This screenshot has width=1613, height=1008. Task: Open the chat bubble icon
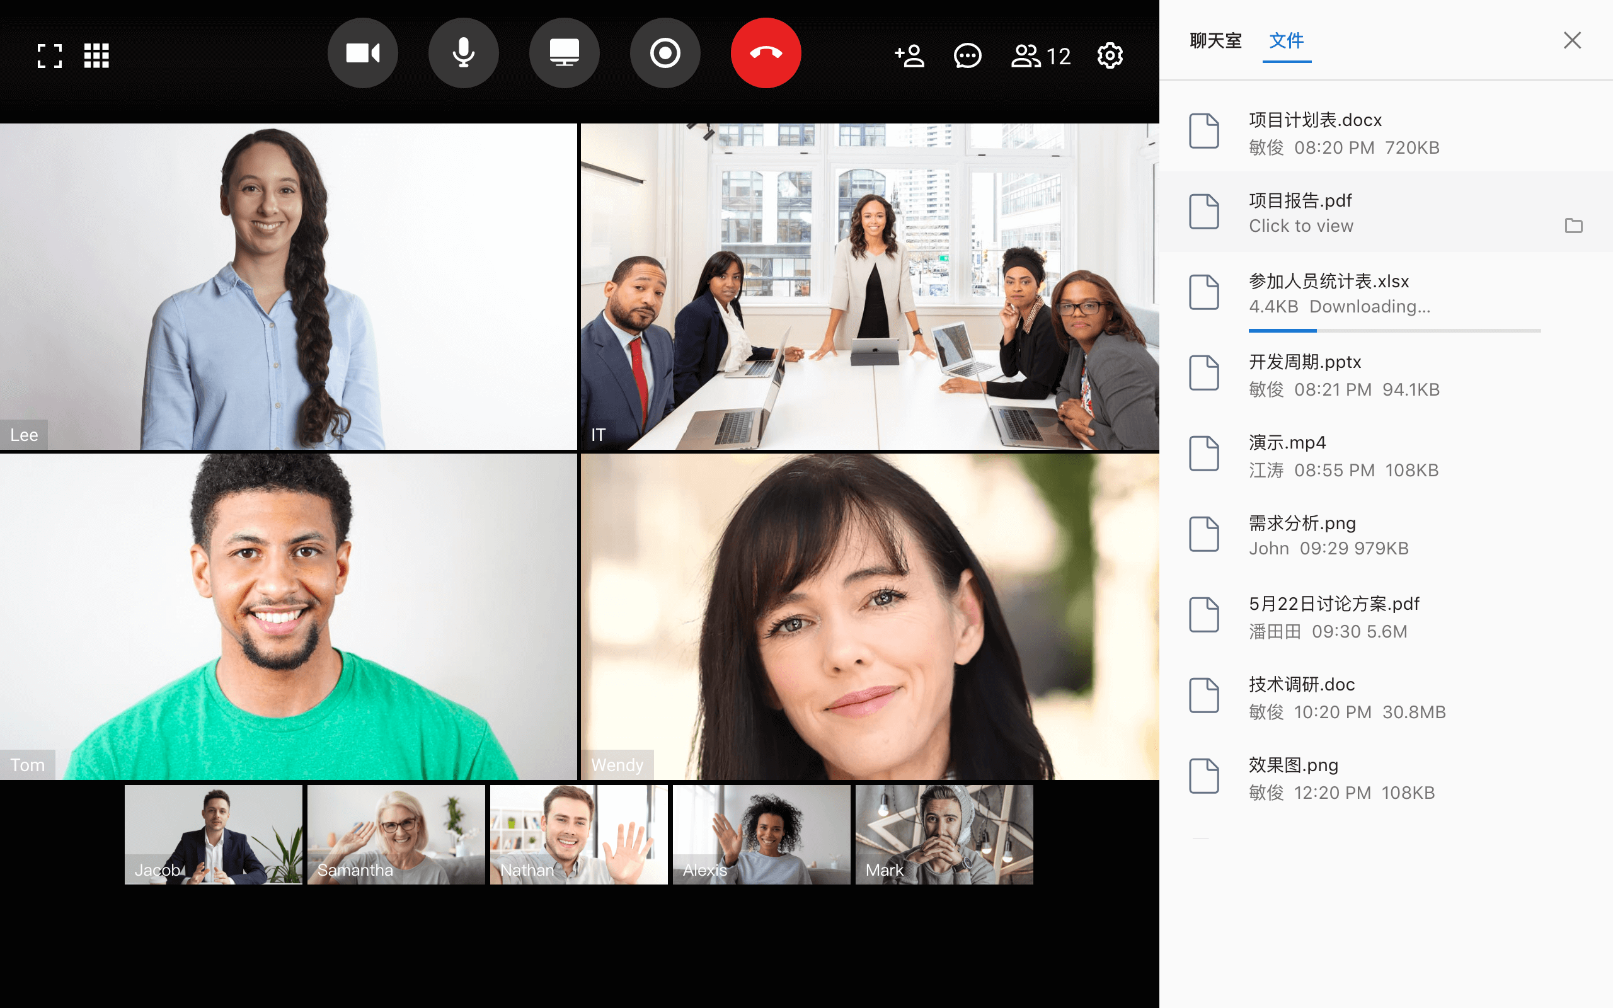(967, 56)
